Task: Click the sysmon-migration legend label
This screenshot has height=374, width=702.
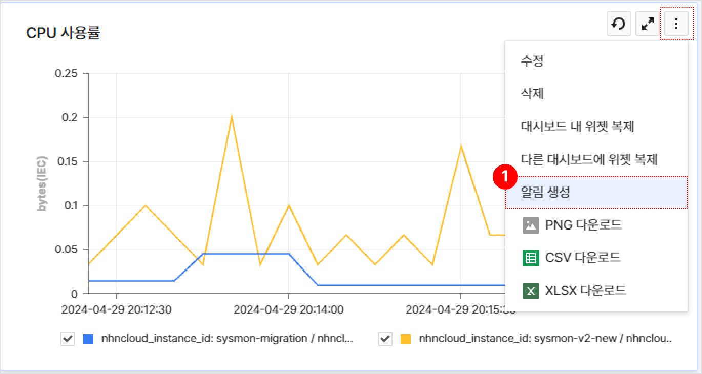Action: pyautogui.click(x=227, y=339)
